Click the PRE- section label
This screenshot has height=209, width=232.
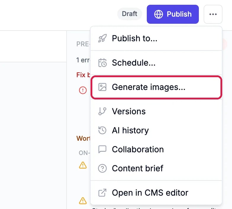point(83,44)
